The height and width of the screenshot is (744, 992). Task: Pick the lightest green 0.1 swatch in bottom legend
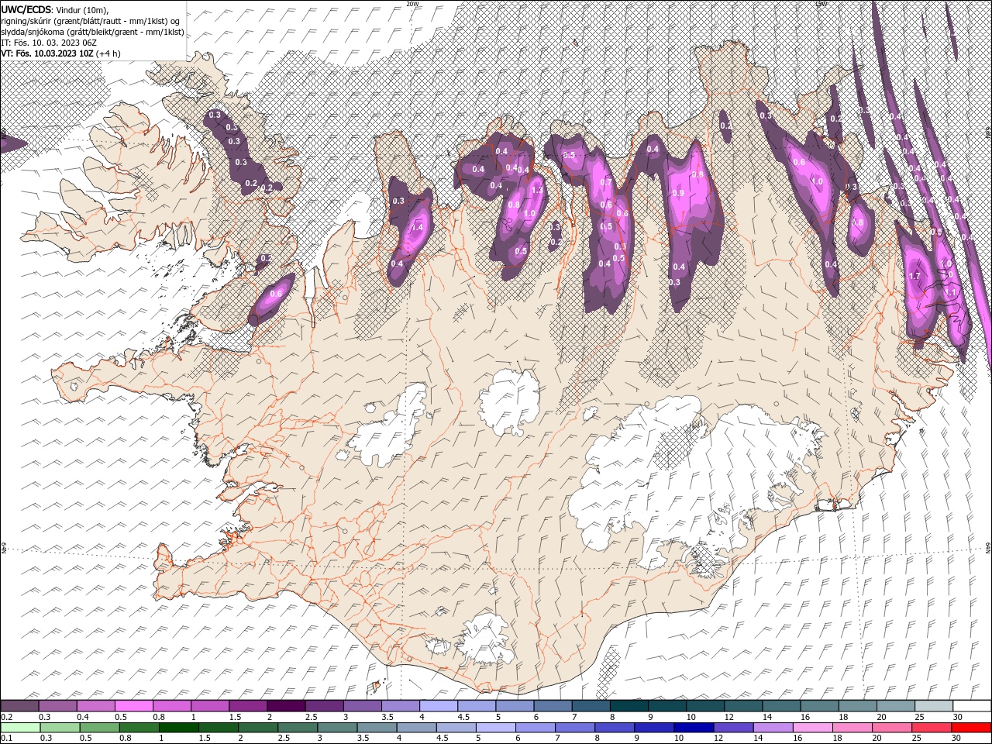[x=21, y=727]
